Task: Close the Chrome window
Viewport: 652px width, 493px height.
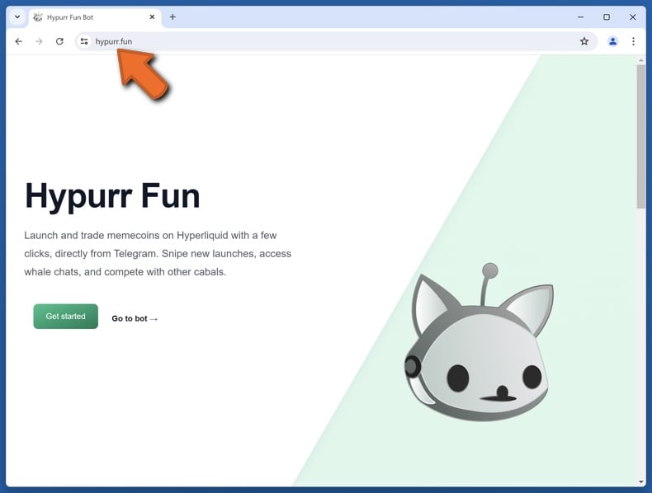Action: [632, 17]
